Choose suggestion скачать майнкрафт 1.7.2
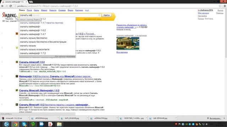 (47, 53)
